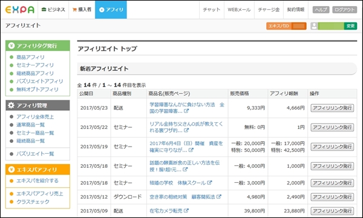Click gear icon in アフィリ管理 header
The width and height of the screenshot is (363, 218).
click(11, 105)
